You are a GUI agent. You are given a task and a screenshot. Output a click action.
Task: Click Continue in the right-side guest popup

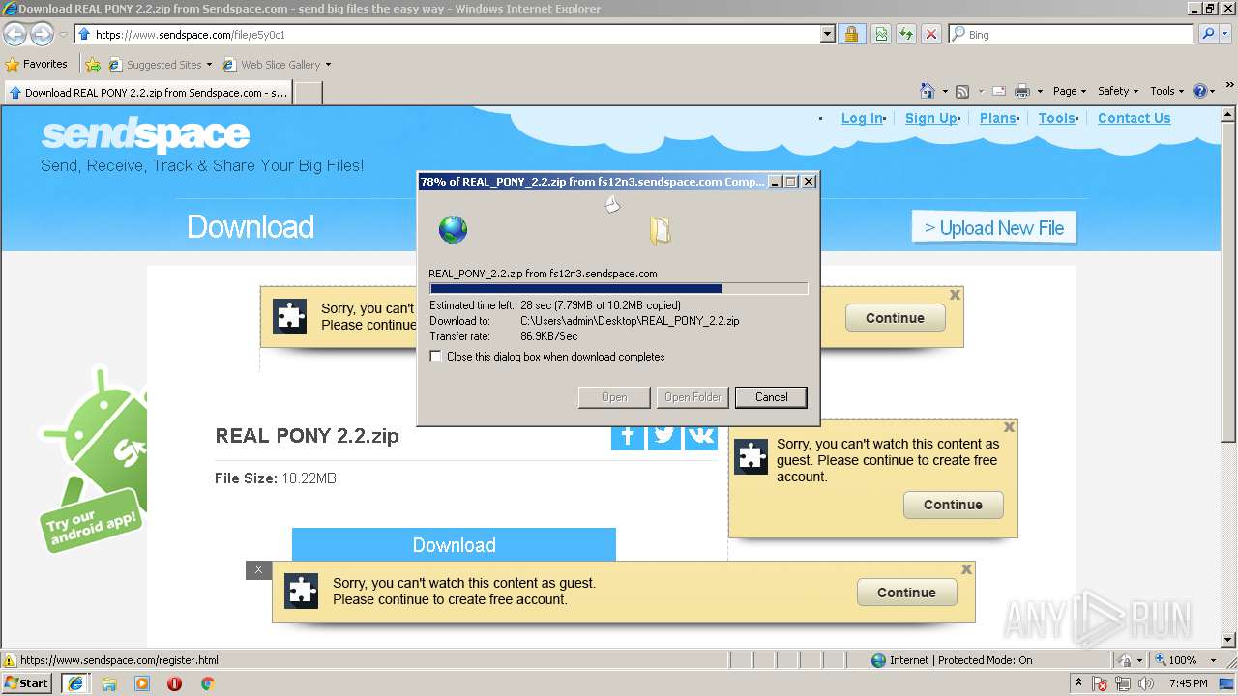pos(953,505)
